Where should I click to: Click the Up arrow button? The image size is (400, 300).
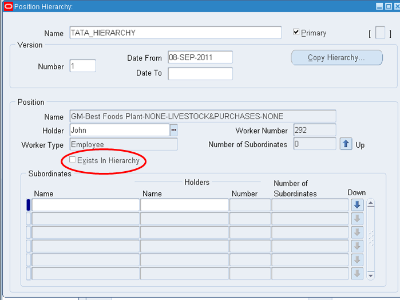[346, 144]
